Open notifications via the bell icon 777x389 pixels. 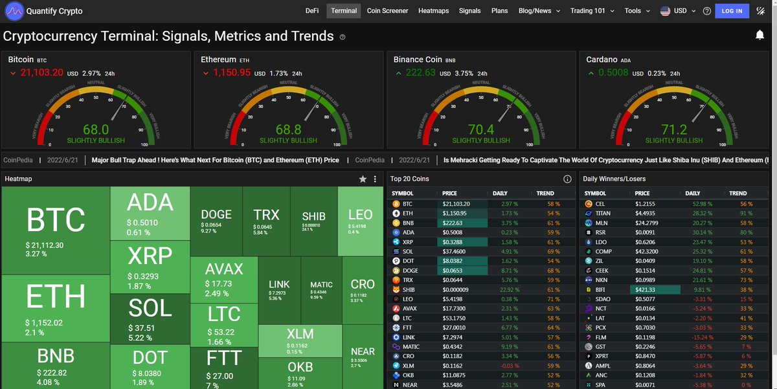(760, 35)
